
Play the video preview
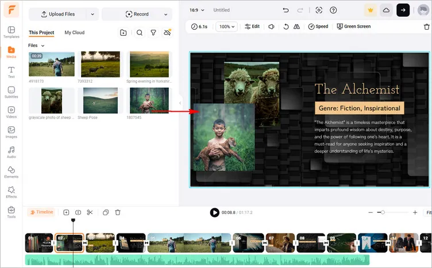[215, 212]
